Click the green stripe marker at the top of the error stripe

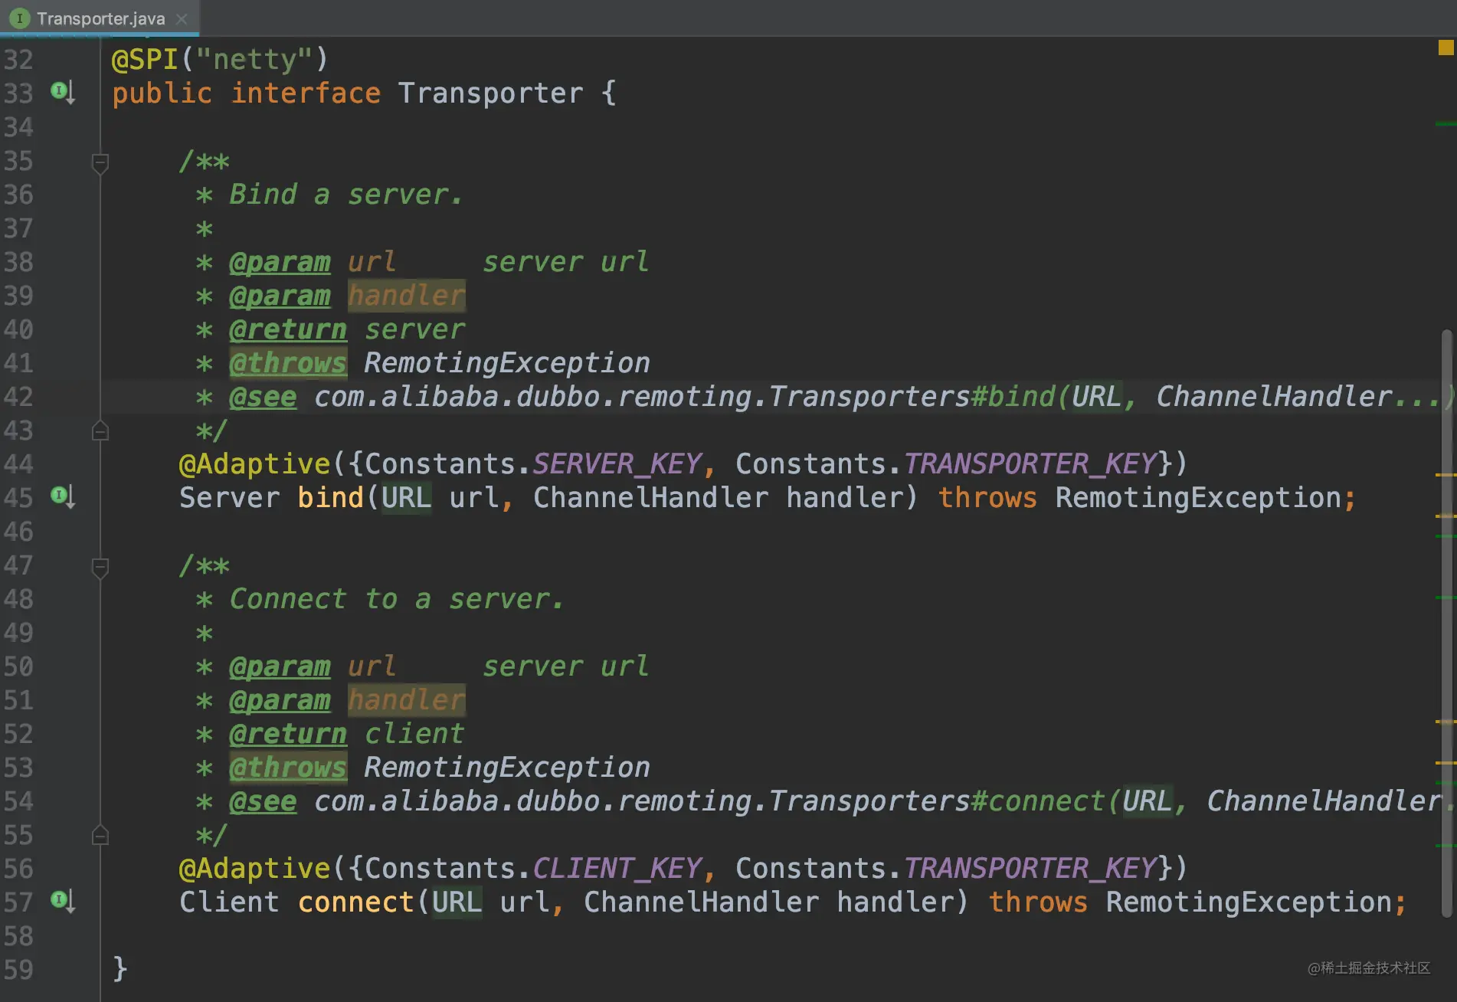point(1445,123)
